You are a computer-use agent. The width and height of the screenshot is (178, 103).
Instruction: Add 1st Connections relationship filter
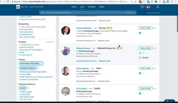pyautogui.click(x=25, y=29)
